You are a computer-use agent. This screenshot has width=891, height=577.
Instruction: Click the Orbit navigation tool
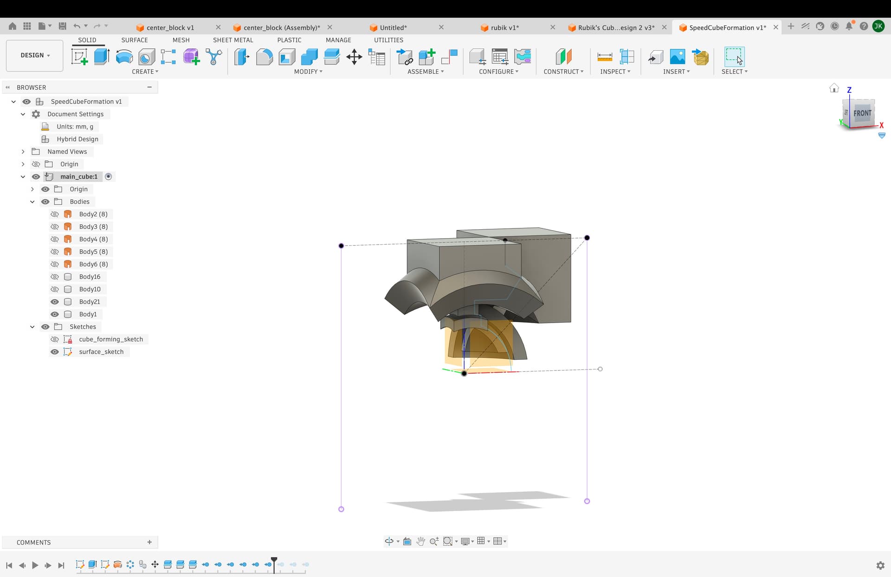(389, 541)
